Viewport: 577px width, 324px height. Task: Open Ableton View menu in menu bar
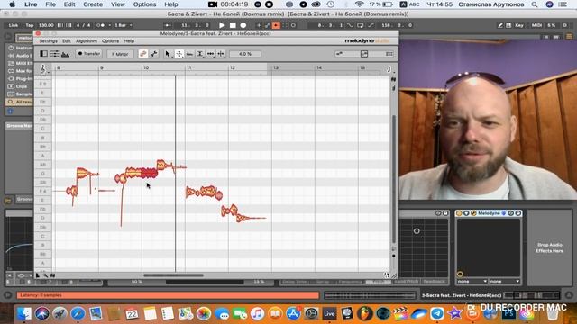[118, 4]
